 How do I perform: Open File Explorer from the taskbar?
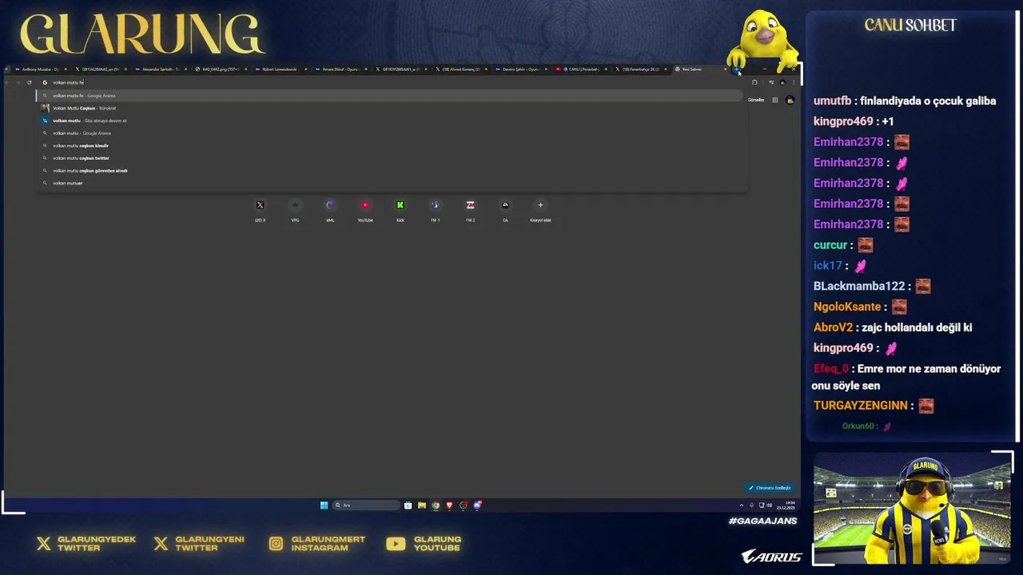(421, 505)
